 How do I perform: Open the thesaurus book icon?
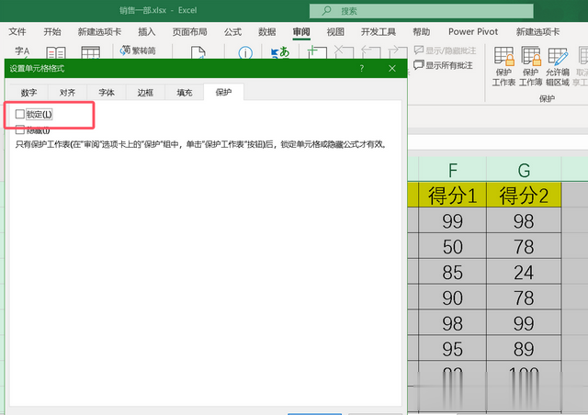(56, 52)
